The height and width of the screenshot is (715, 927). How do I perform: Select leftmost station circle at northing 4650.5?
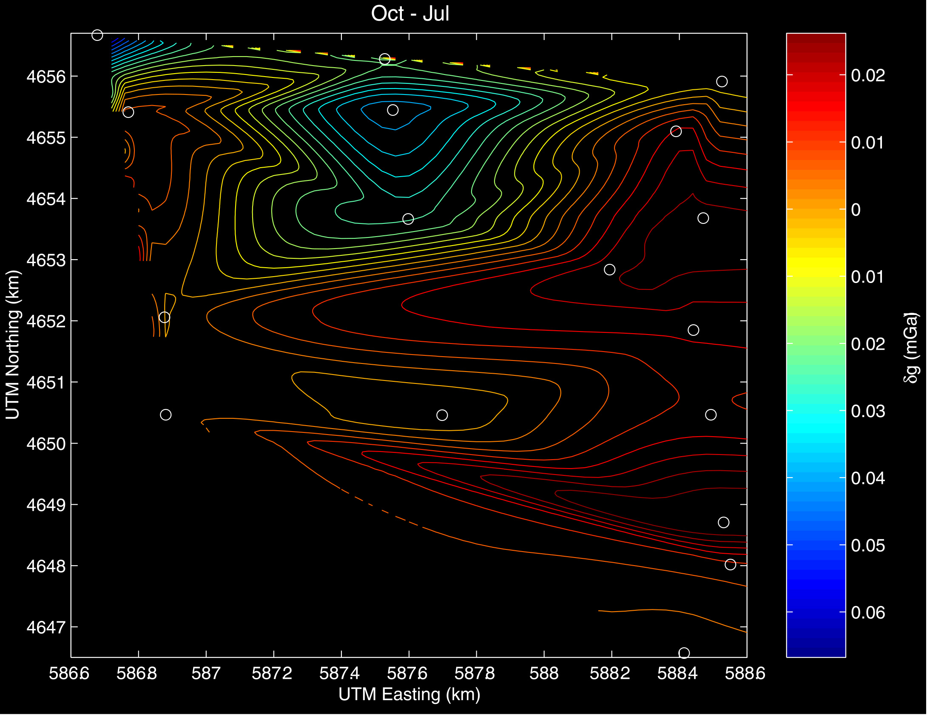tap(165, 415)
